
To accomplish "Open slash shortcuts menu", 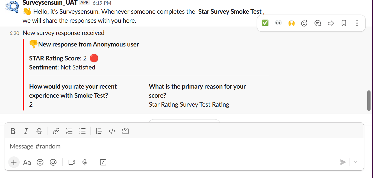I will (x=103, y=162).
